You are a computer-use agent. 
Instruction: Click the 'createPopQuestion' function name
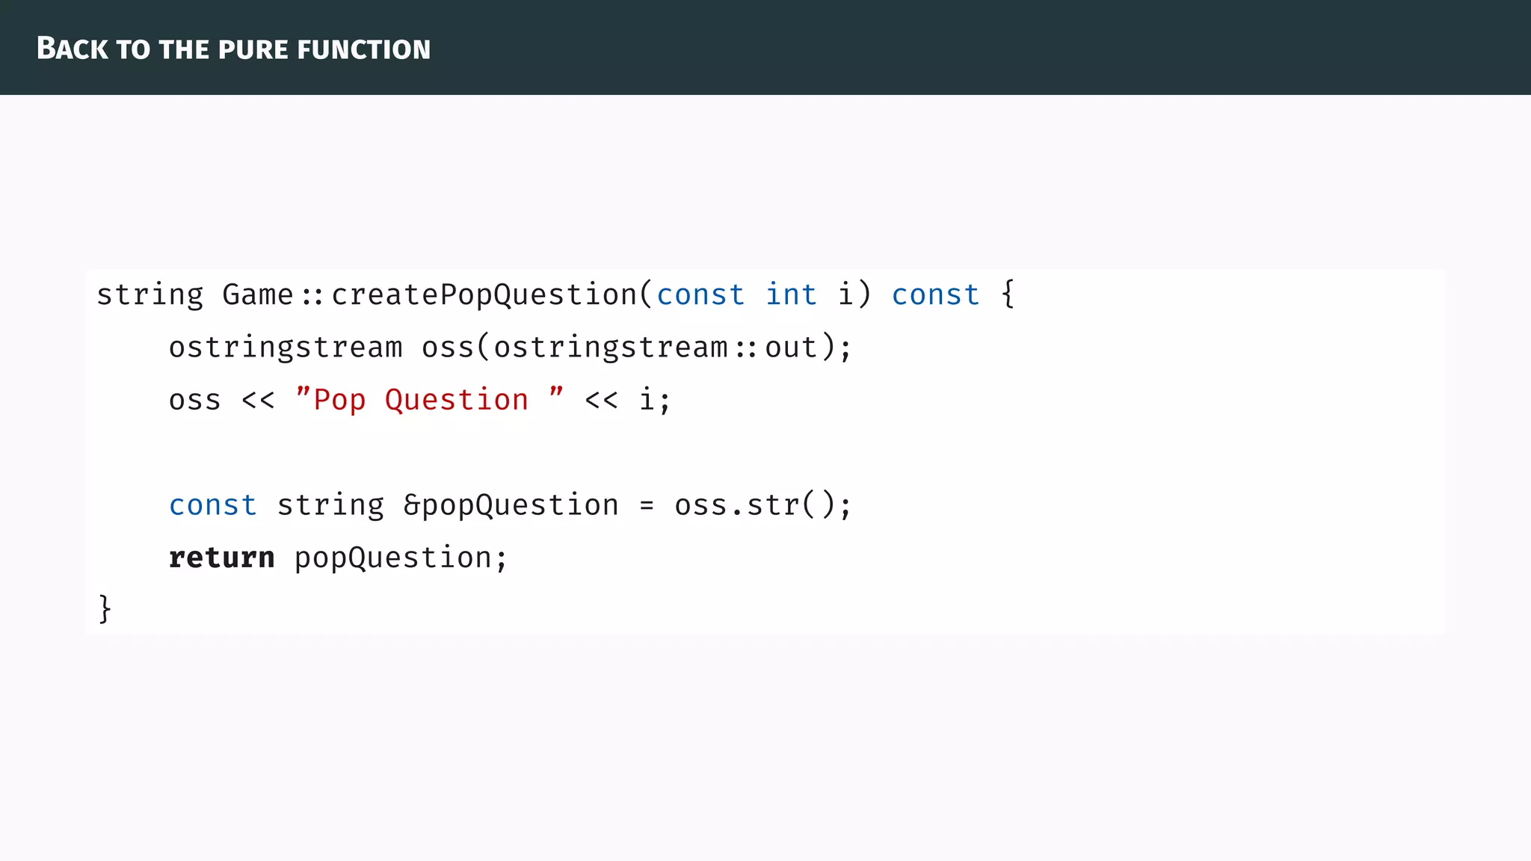tap(484, 295)
